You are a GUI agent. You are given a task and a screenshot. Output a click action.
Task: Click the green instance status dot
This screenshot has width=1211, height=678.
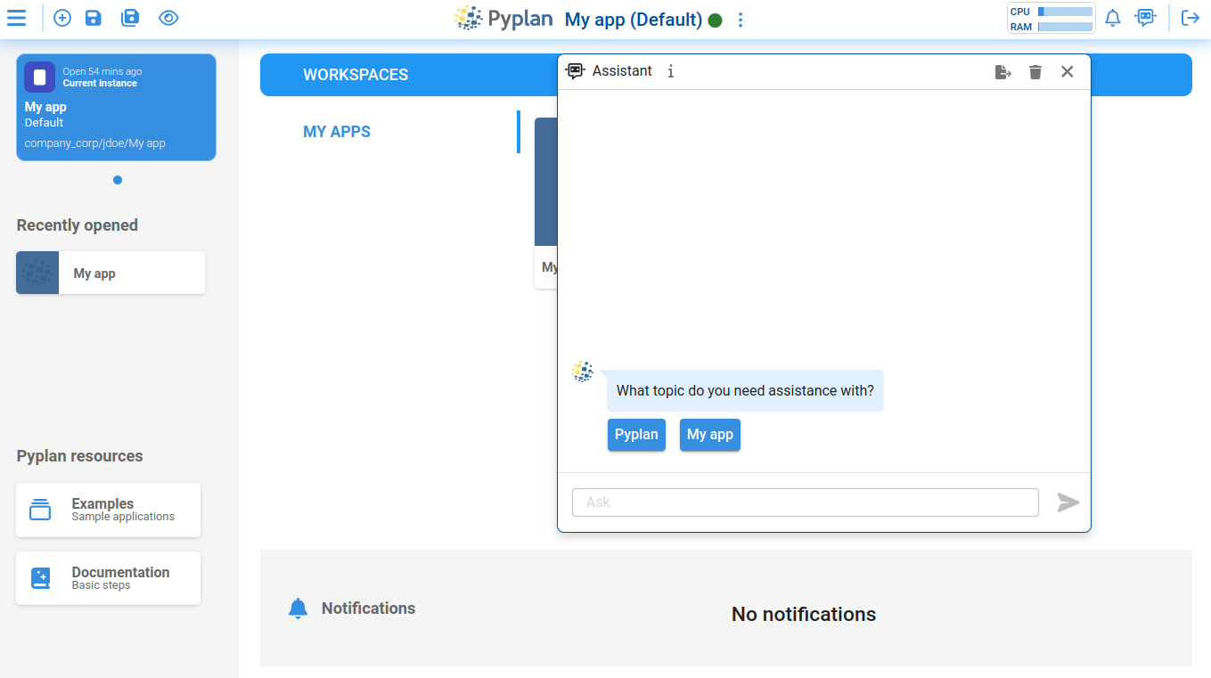pyautogui.click(x=715, y=20)
